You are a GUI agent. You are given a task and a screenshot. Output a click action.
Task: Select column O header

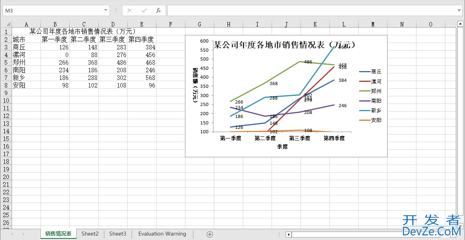click(430, 24)
